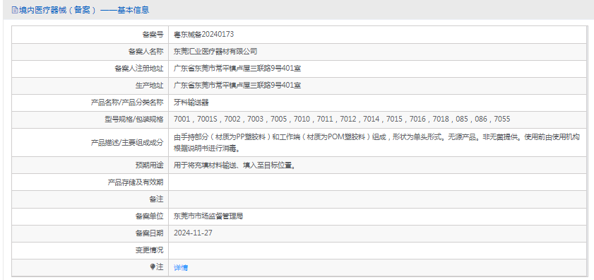The image size is (594, 280).
Task: Click the 型号规格/包装规格 row label
Action: (134, 119)
